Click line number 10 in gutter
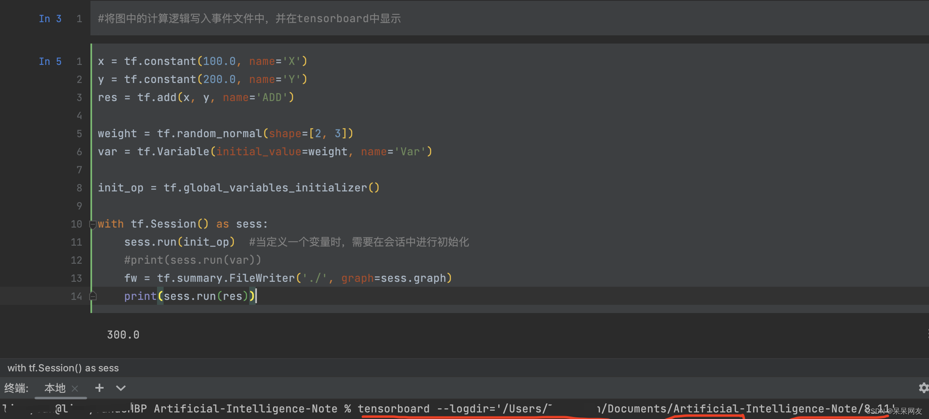Viewport: 929px width, 419px height. (x=76, y=224)
